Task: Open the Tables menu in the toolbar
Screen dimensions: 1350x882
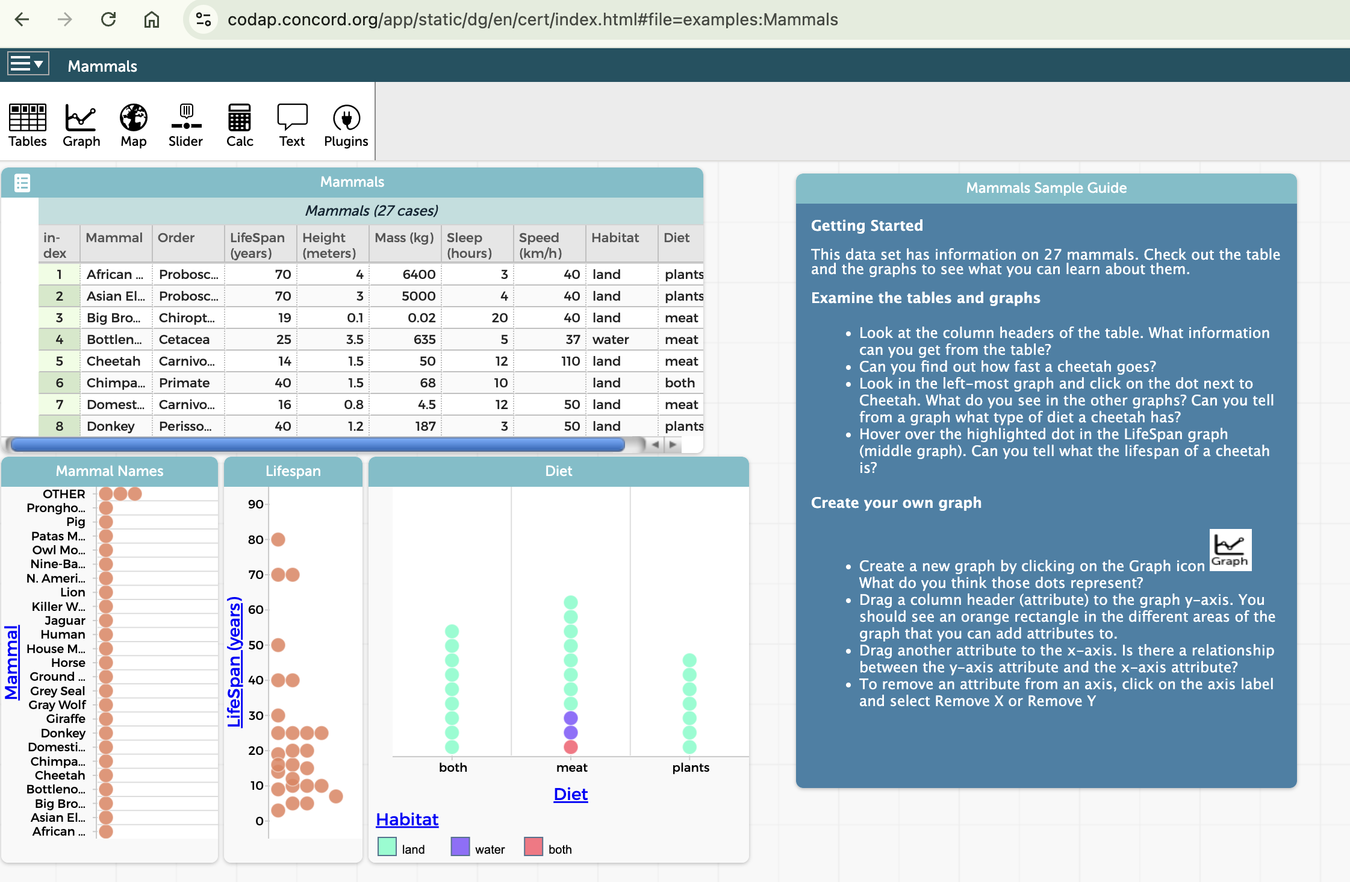Action: point(27,124)
